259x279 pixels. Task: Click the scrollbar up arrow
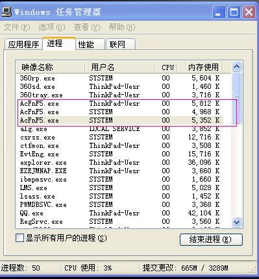point(236,66)
